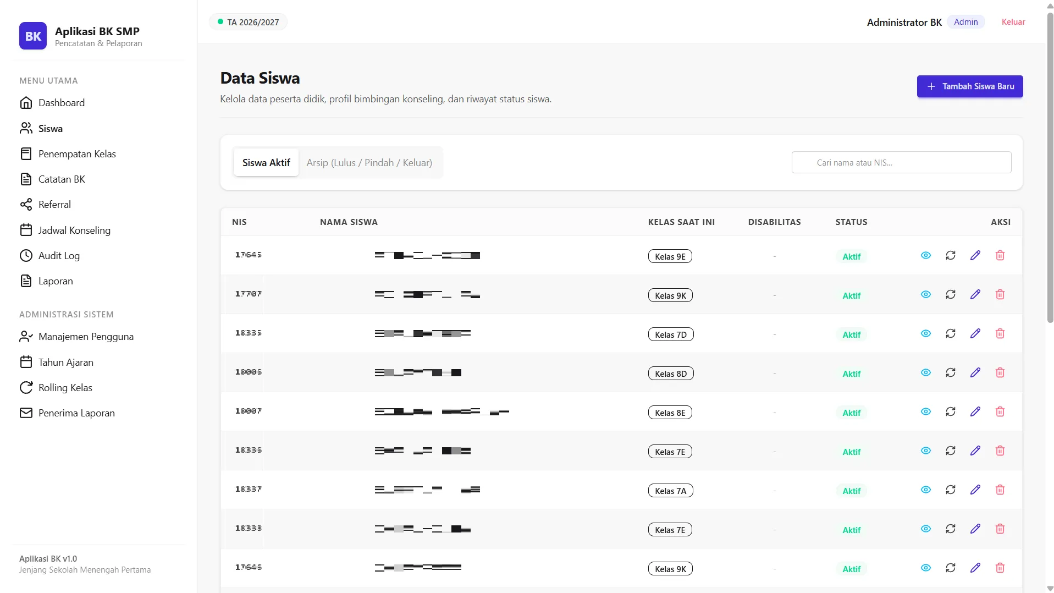Viewport: 1054px width, 593px height.
Task: Open view eye icon for Kelas 7A row
Action: [x=926, y=490]
